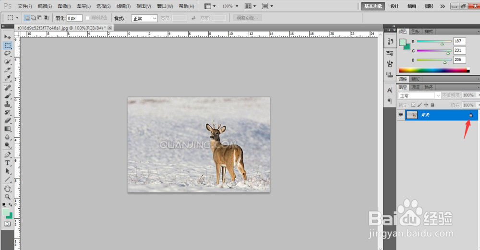This screenshot has height=250, width=480.
Task: Open the 图像(I) menu
Action: click(64, 6)
